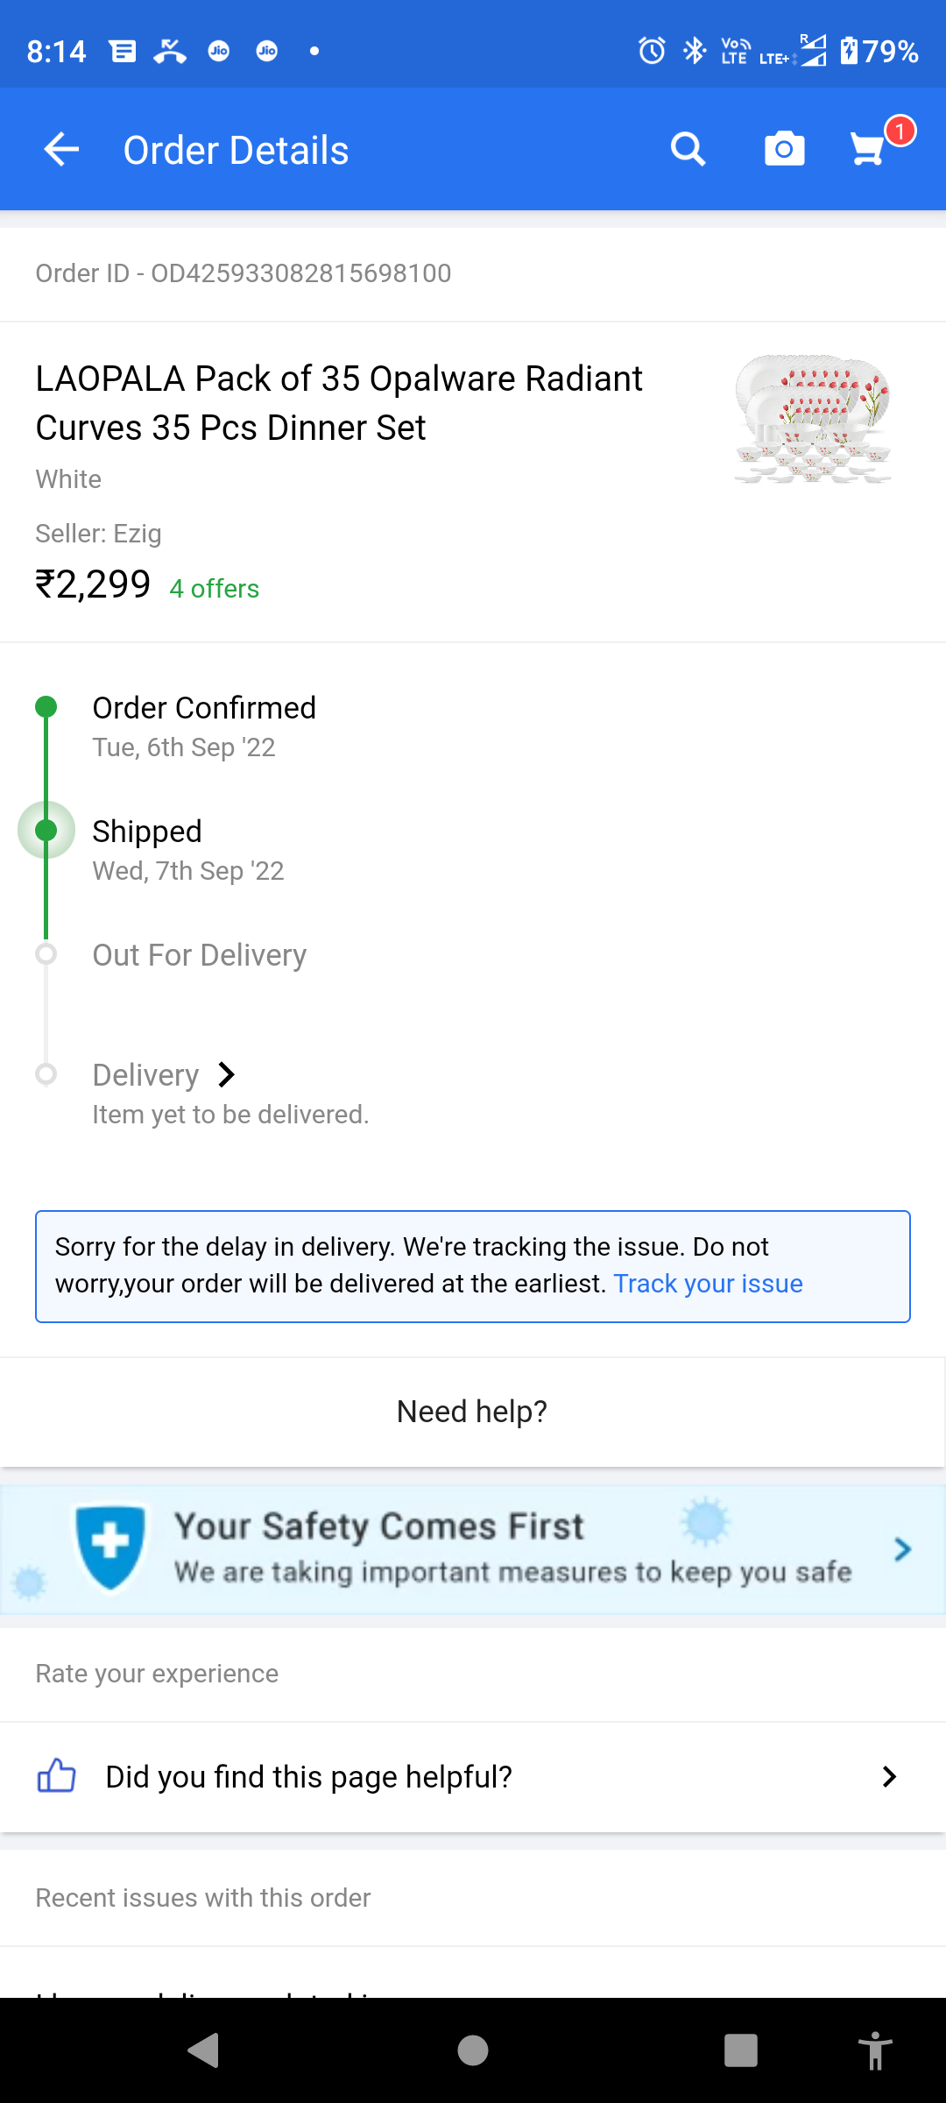Open the shopping cart with one item
This screenshot has height=2103, width=946.
[x=871, y=148]
